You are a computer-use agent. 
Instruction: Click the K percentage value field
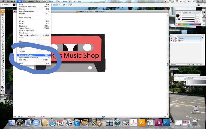click(x=197, y=21)
